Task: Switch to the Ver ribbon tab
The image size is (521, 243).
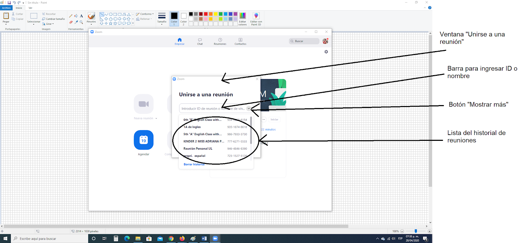Action: click(30, 8)
